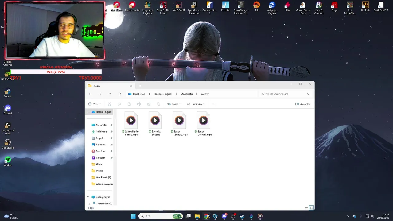Screen dimensions: 393x221
Task: Click OneDrive in the address breadcrumb
Action: 139,94
